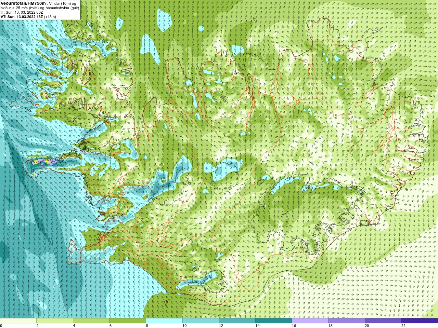Click the light lavender 16–18 m/s legend swatch
Image resolution: width=438 pixels, height=328 pixels.
[x=310, y=321]
